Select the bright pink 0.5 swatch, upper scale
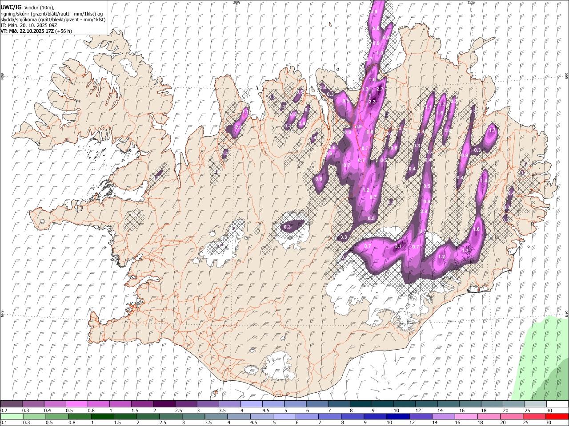 coord(76,404)
